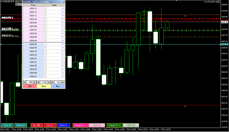Open the XAUUSD,M15 chart symbol dropdown
This screenshot has height=132, width=229.
point(2,1)
